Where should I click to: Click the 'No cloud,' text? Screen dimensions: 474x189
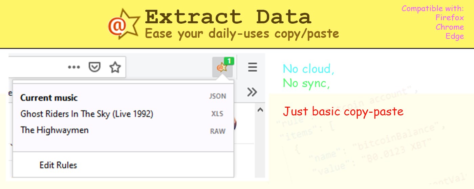tap(308, 69)
